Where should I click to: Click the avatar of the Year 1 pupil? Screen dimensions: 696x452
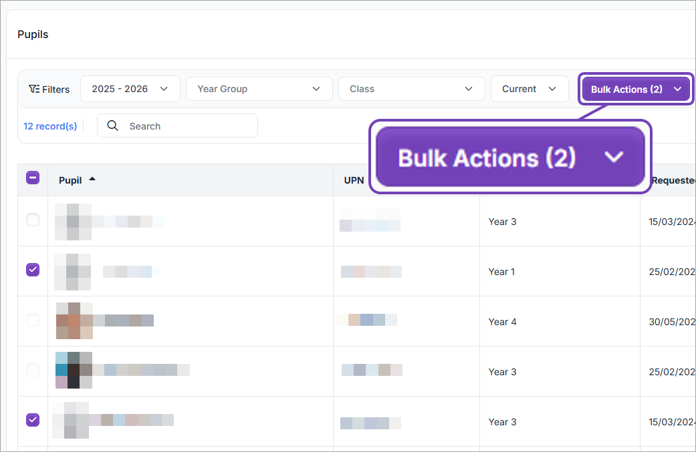point(73,272)
